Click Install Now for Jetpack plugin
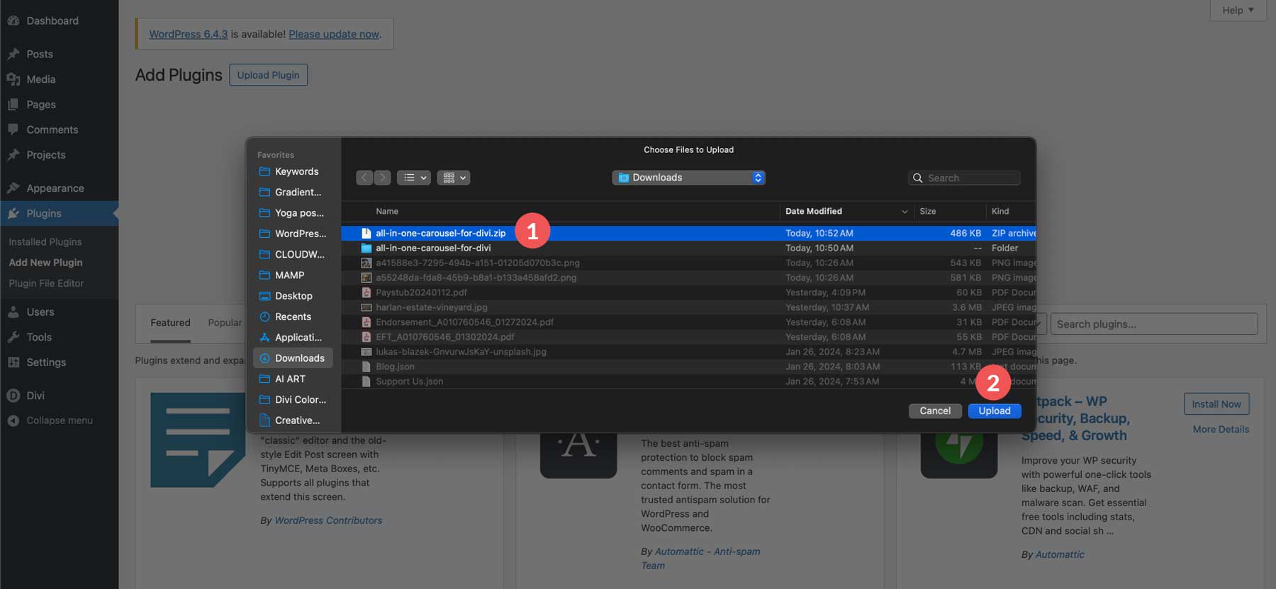The image size is (1276, 589). coord(1216,404)
